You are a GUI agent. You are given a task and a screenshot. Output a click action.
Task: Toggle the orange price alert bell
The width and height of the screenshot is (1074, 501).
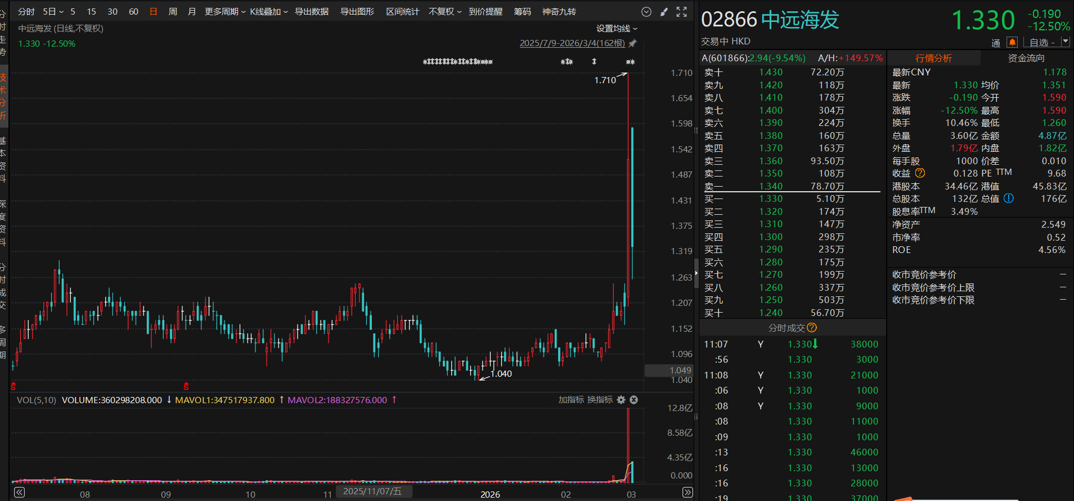[x=1012, y=42]
